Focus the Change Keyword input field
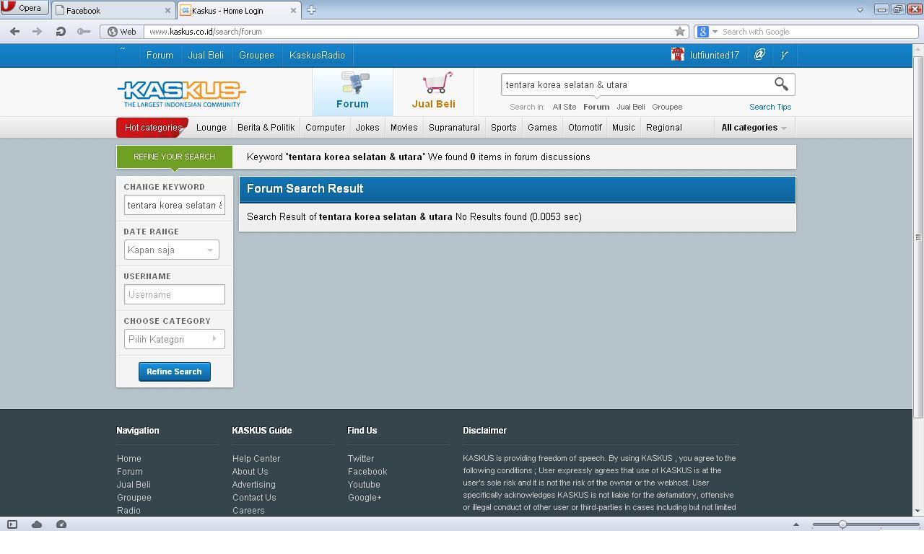Screen dimensions: 924x554 (x=174, y=205)
